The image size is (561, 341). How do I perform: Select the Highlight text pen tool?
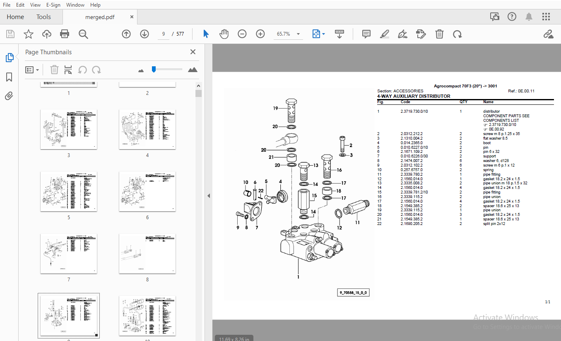click(x=384, y=34)
